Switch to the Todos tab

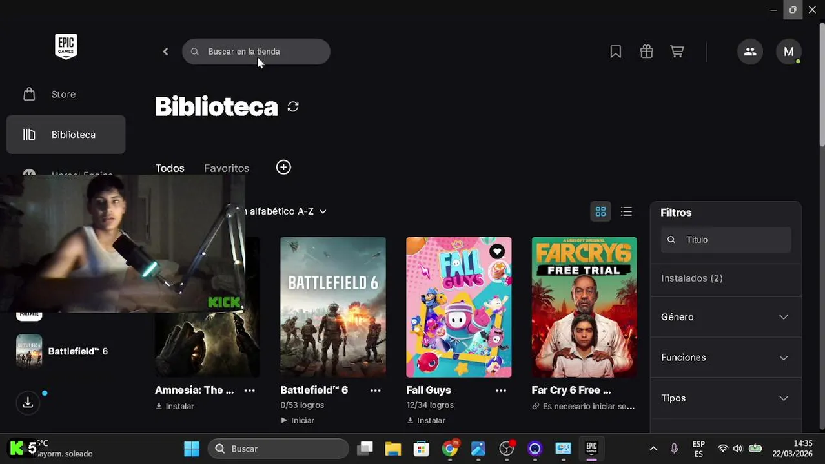coord(170,168)
